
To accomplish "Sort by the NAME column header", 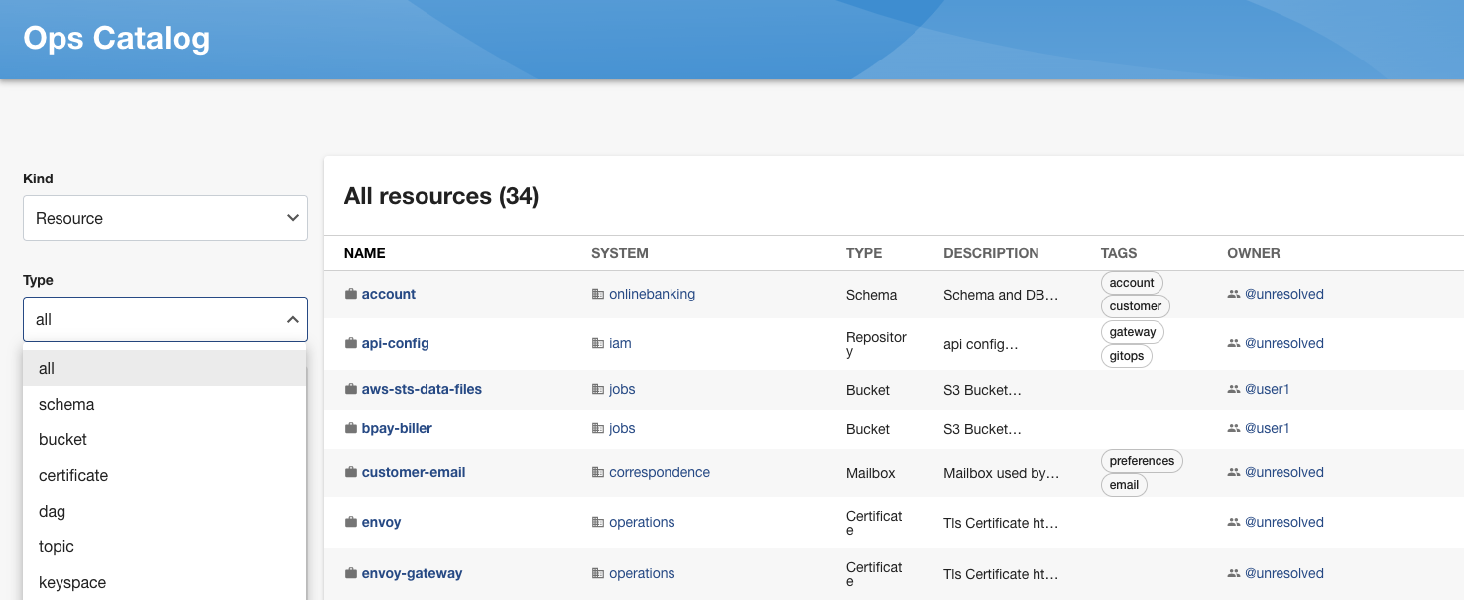I will 364,253.
